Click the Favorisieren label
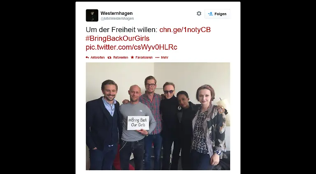This screenshot has width=316, height=174. [144, 57]
